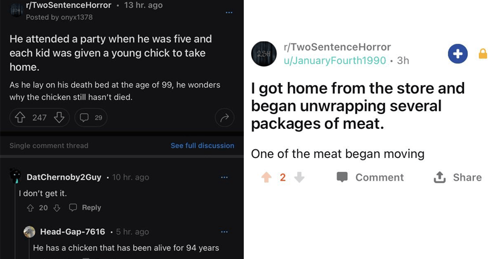Open Head-Gap-7616's user profile
The image size is (495, 259).
72,232
